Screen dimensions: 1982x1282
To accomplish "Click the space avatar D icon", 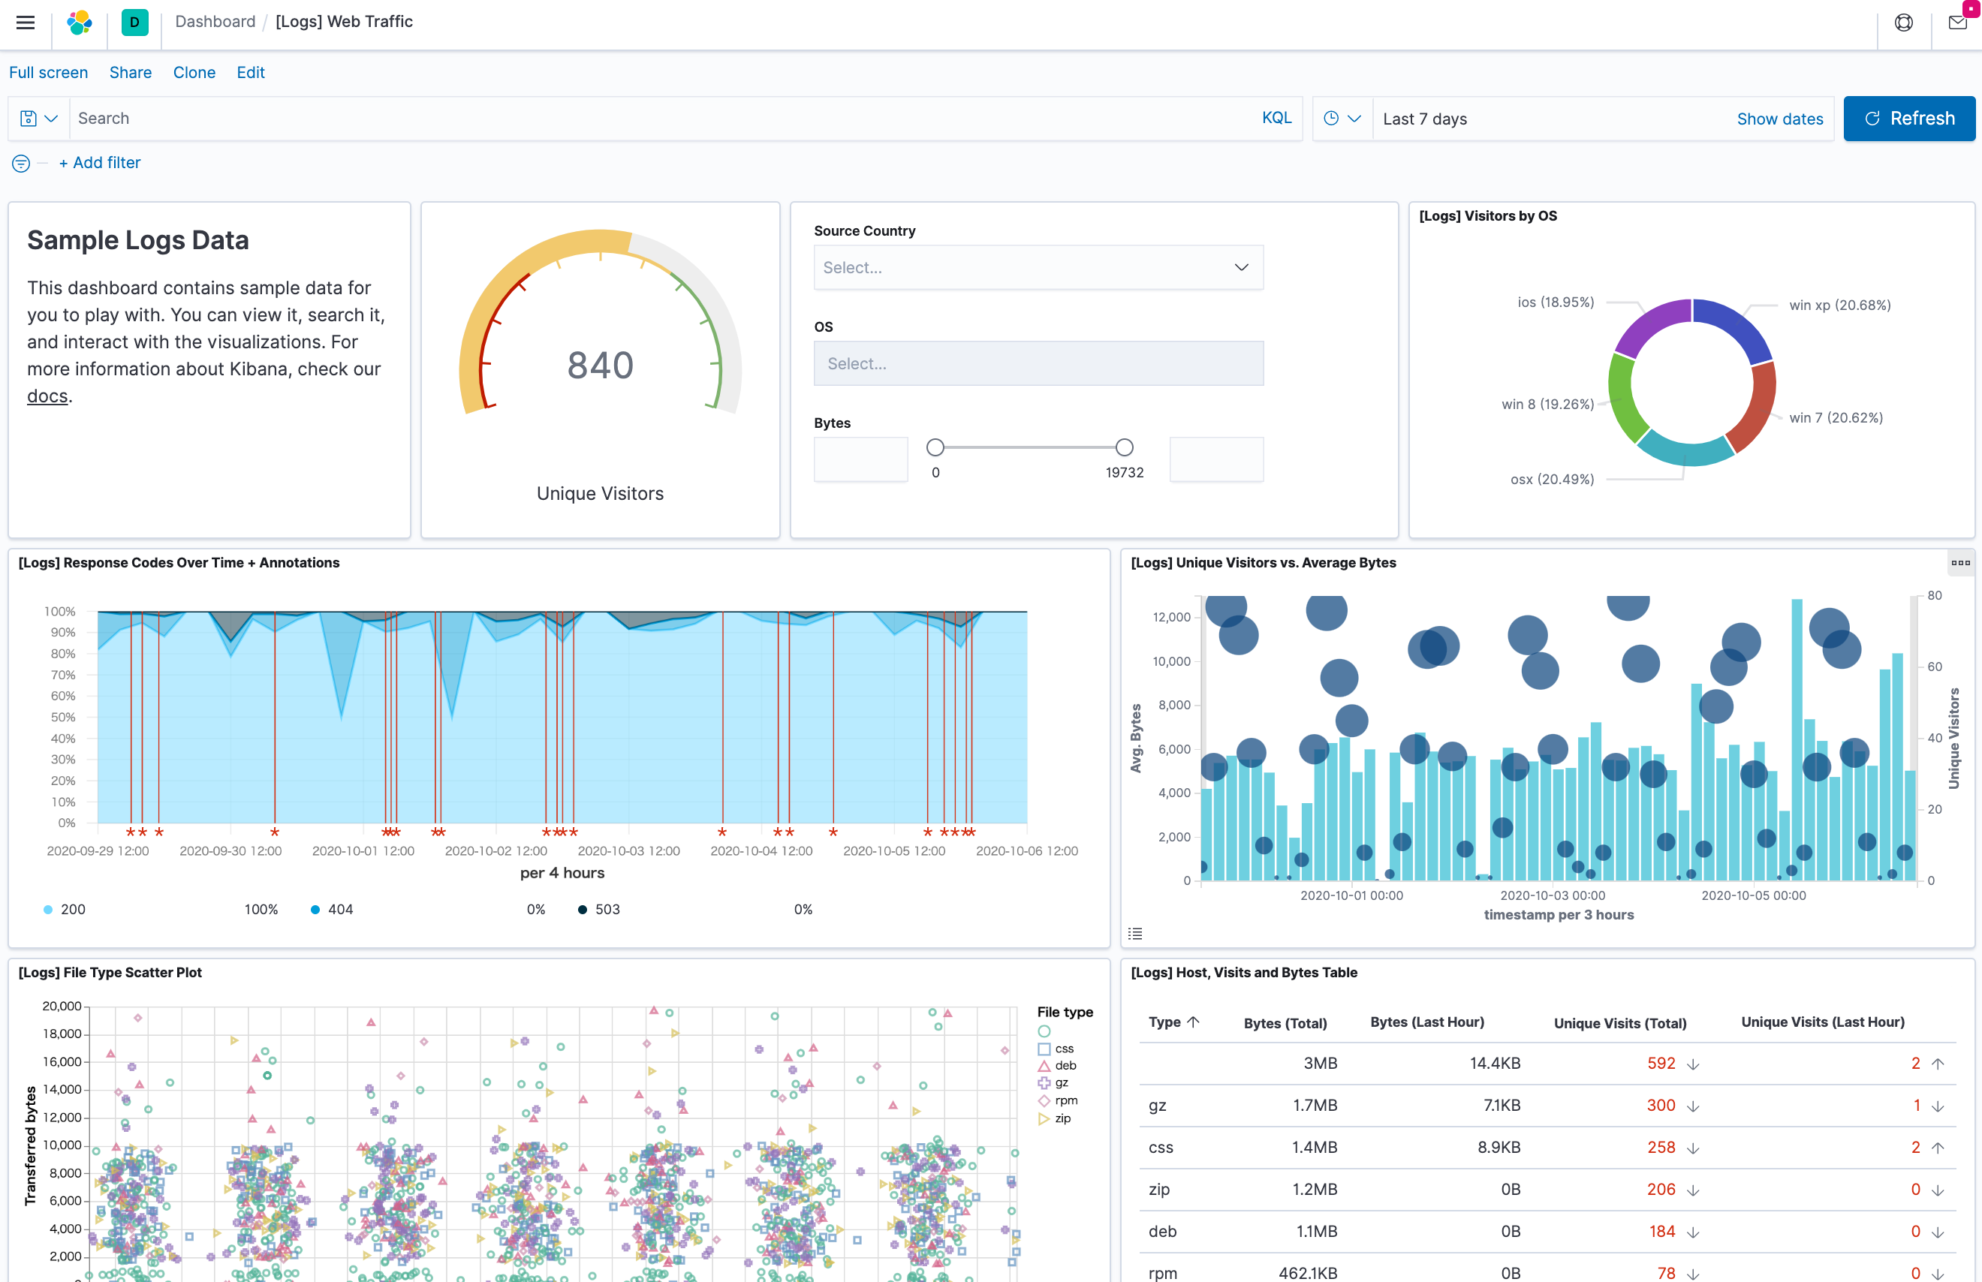I will [134, 23].
